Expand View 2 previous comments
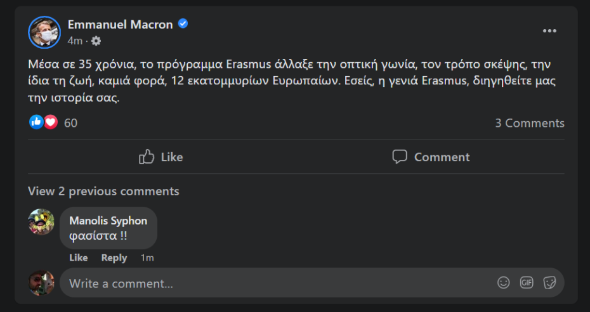The image size is (590, 312). click(x=103, y=191)
